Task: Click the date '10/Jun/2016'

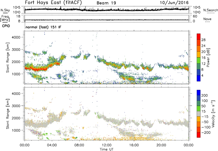Action: pyautogui.click(x=174, y=3)
